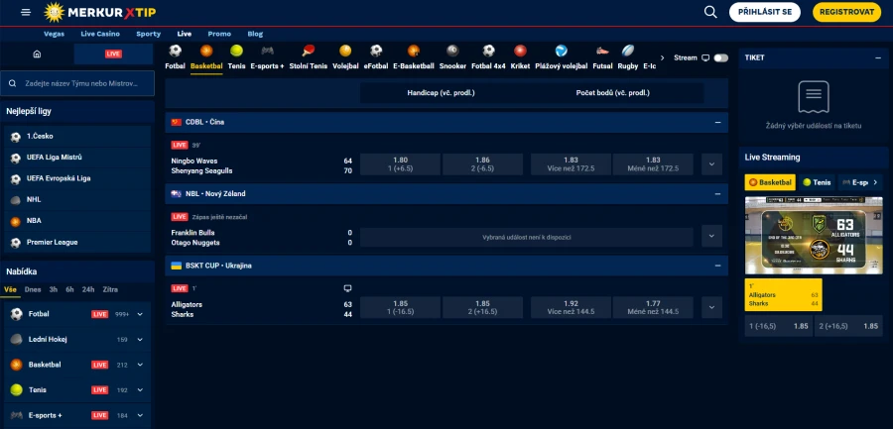Switch to Tenis live streaming tab

click(x=817, y=182)
